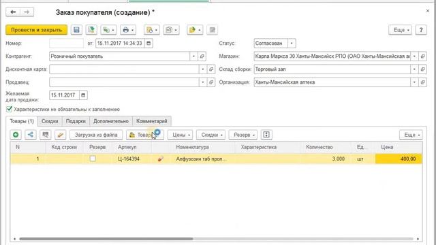Click the post document icon next to the save icon
Viewport: 436px width, 245px height.
(x=91, y=30)
